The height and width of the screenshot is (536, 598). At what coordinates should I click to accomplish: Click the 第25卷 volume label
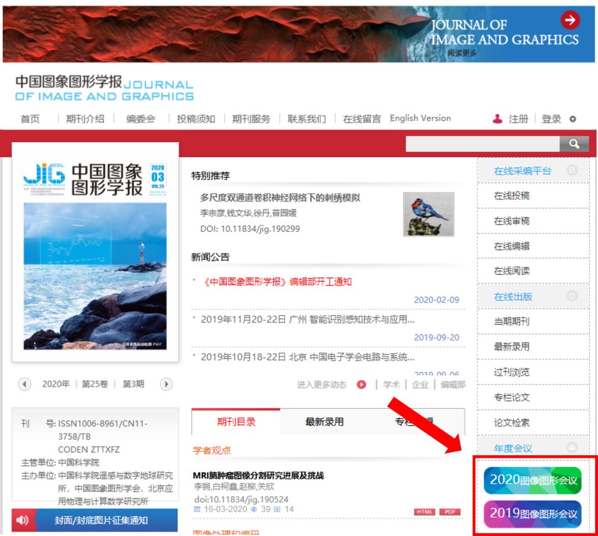click(x=95, y=384)
